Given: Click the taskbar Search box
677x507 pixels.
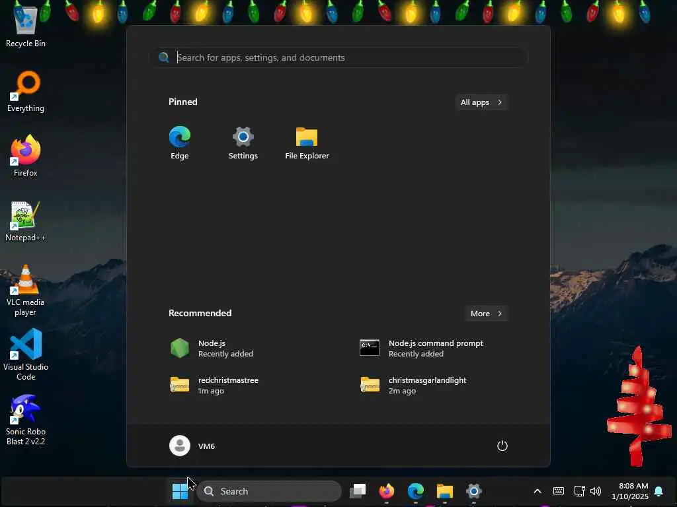Looking at the screenshot, I should [270, 491].
